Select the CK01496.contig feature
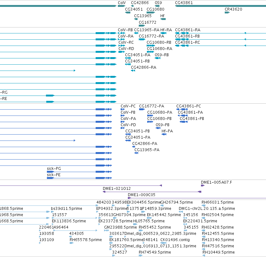Screen dimensions: 266x257 coord(163,243)
